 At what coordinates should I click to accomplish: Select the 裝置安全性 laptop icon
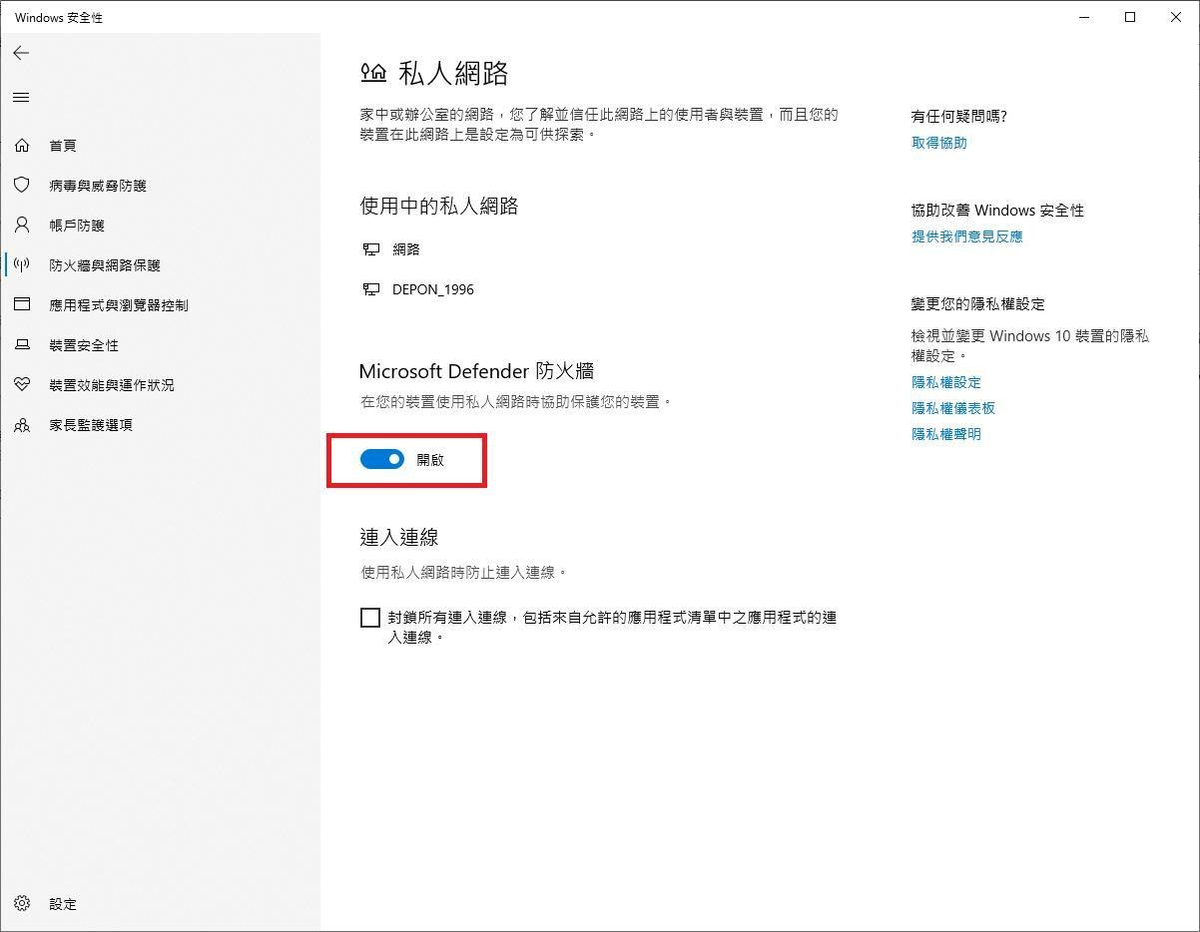21,344
